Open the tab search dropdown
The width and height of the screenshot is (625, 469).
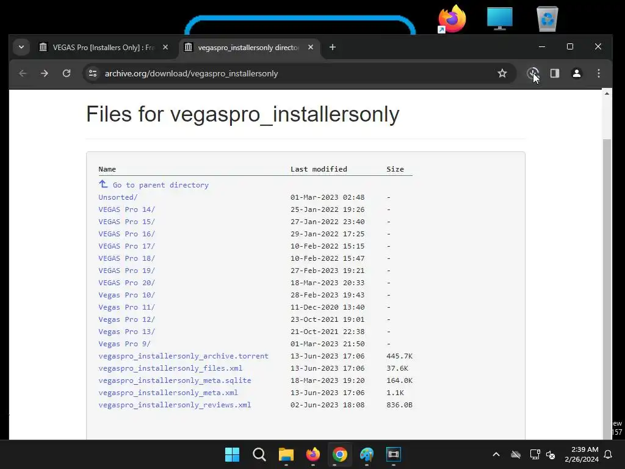click(x=21, y=48)
